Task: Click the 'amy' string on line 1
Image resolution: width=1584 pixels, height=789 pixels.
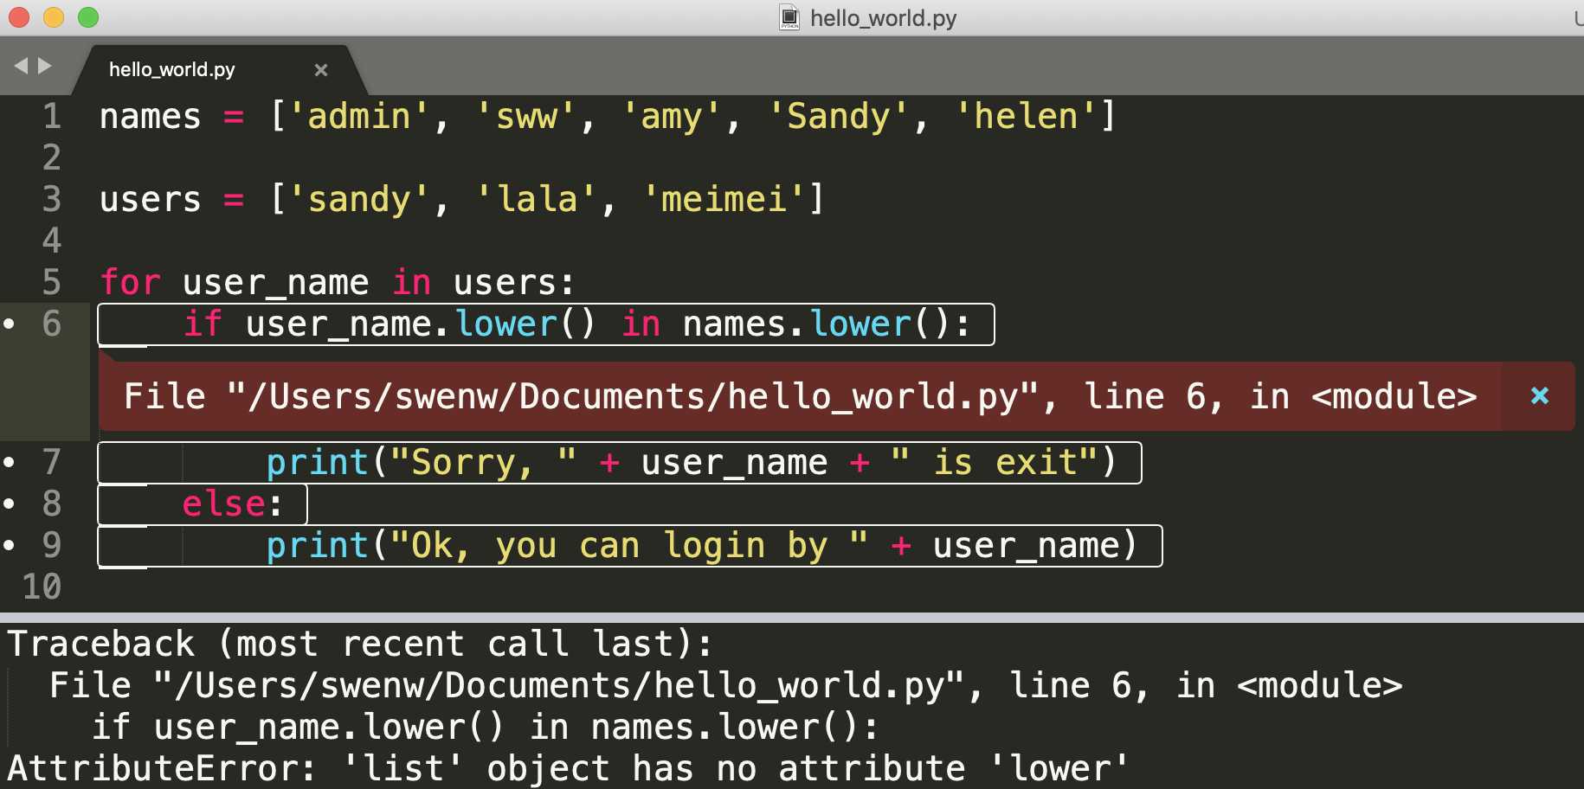Action: tap(672, 116)
